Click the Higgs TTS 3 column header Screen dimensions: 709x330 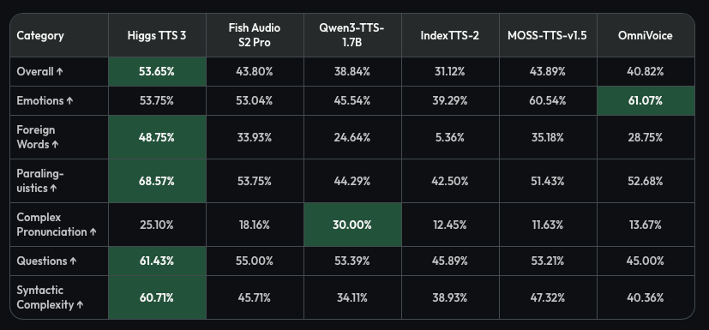[157, 35]
